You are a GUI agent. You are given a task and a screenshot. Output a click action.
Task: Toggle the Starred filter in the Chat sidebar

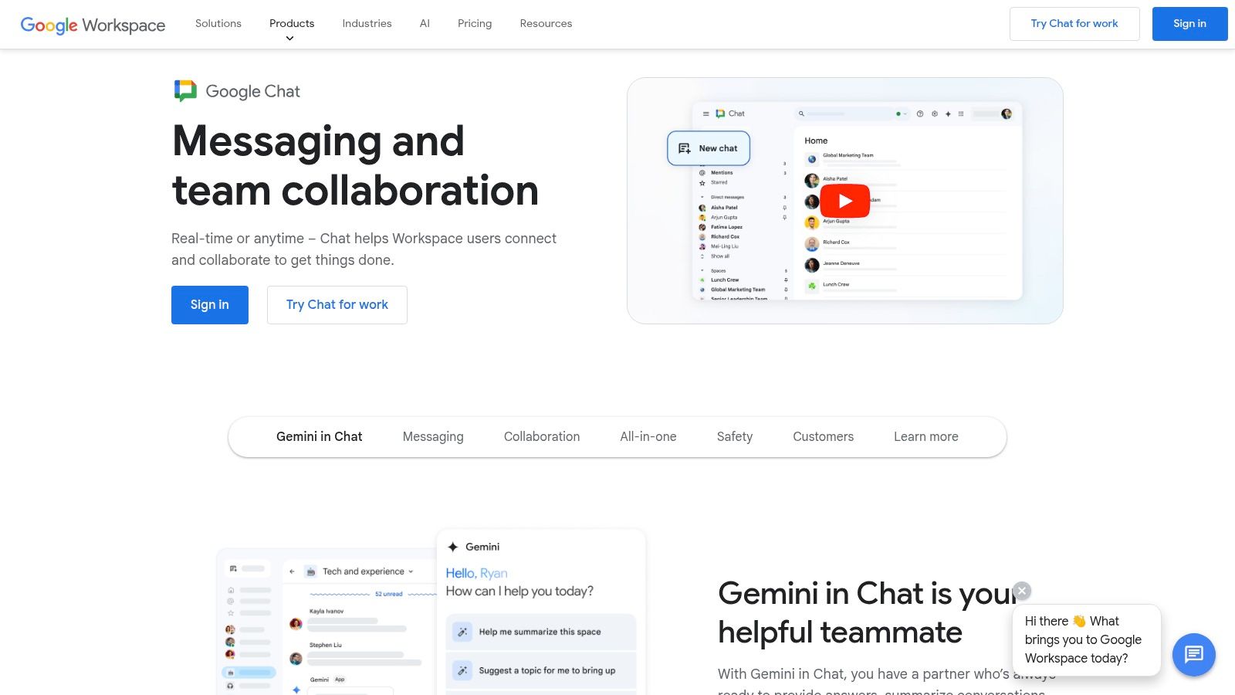click(702, 182)
